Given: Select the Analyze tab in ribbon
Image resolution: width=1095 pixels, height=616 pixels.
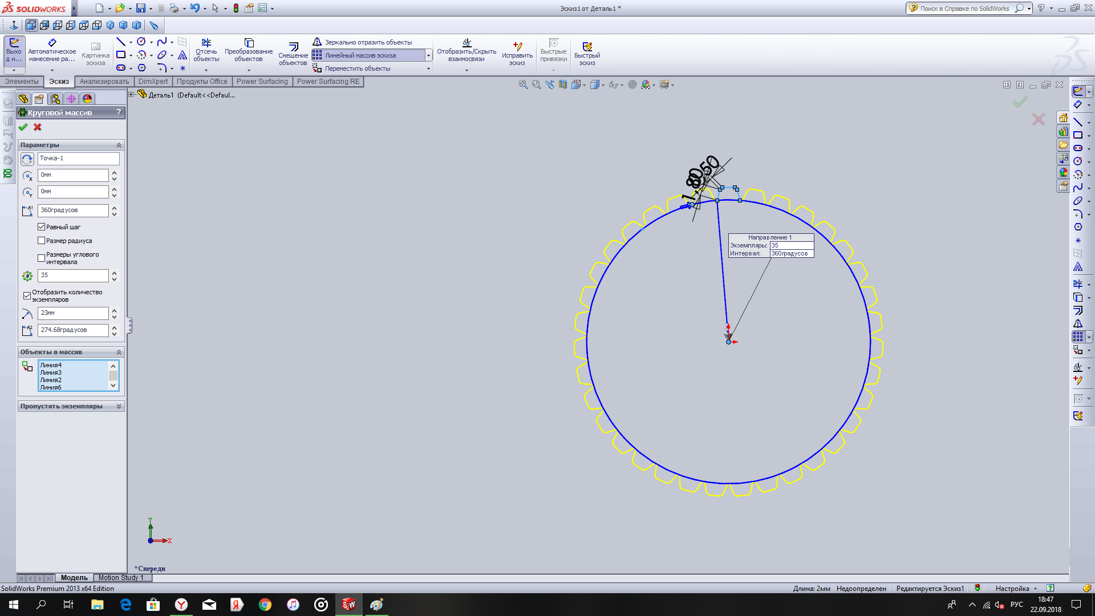Looking at the screenshot, I should point(104,81).
